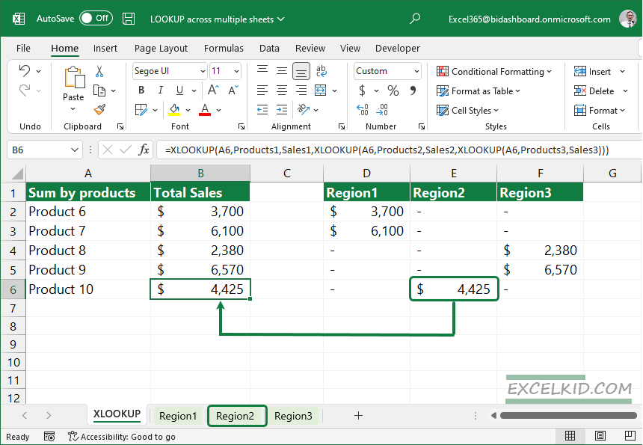This screenshot has height=445, width=643.
Task: Click Insert Function fx icon
Action: (144, 150)
